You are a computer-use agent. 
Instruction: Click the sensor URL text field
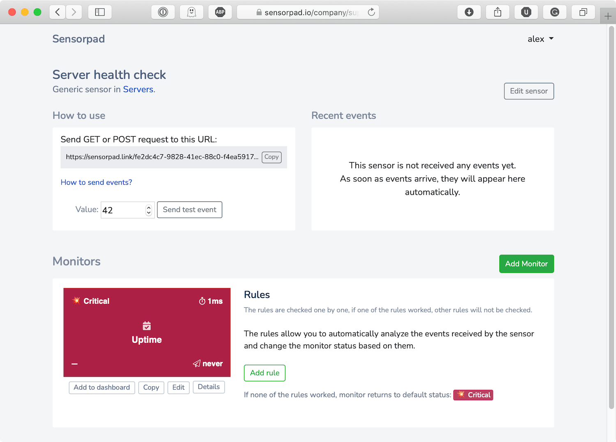pyautogui.click(x=162, y=157)
